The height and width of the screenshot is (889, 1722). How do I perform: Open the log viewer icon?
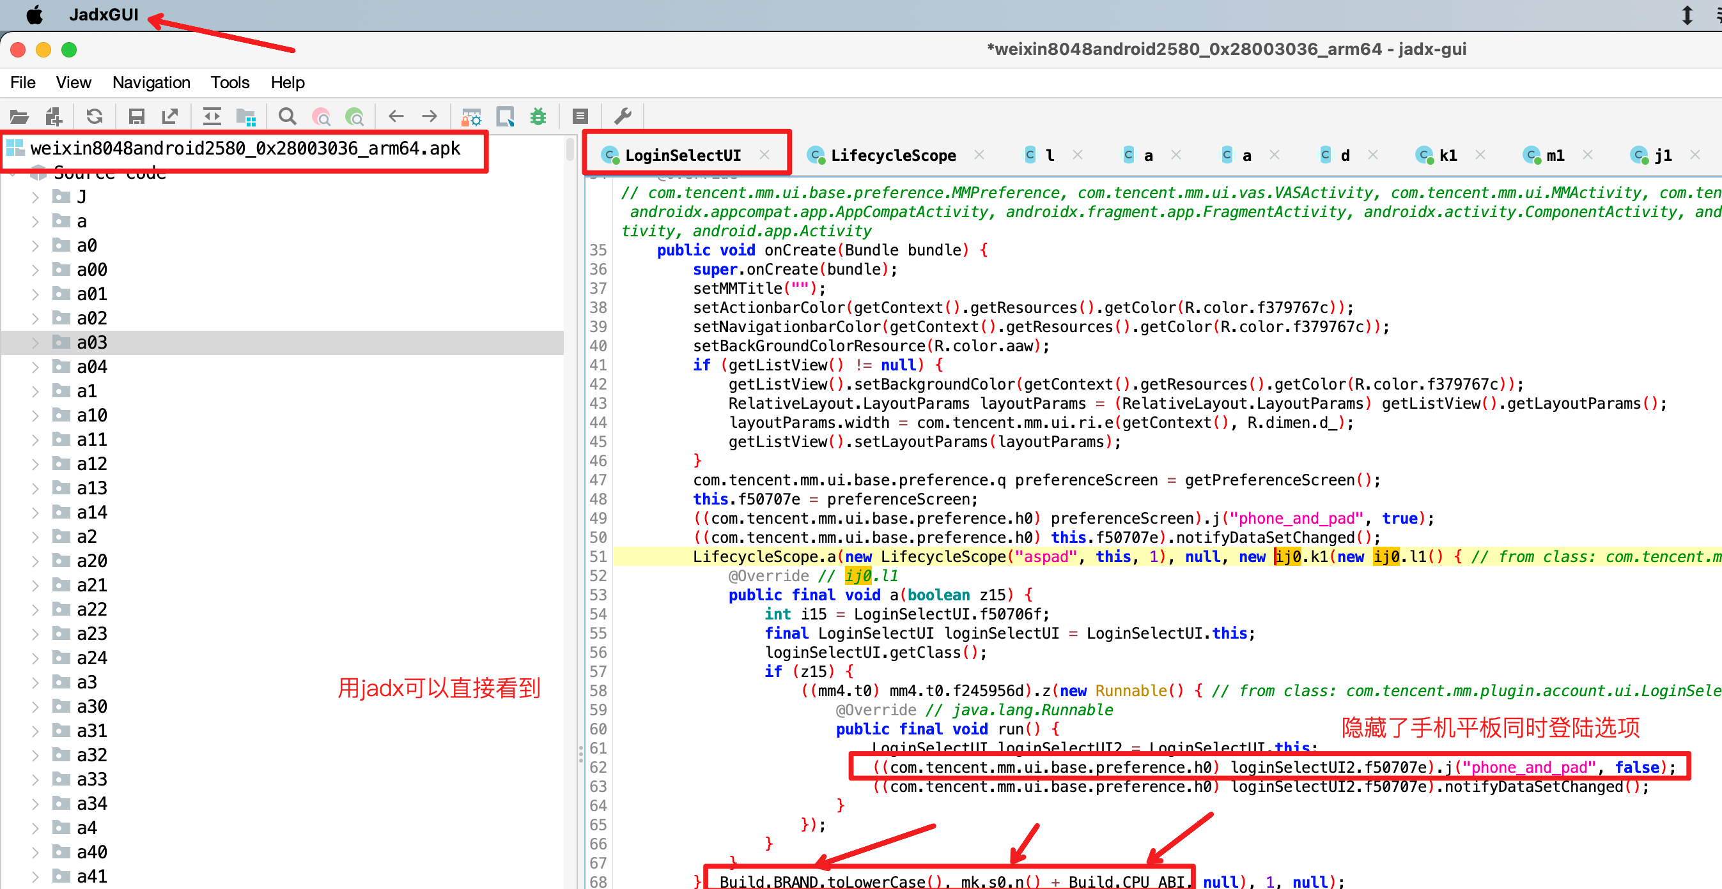click(x=580, y=117)
